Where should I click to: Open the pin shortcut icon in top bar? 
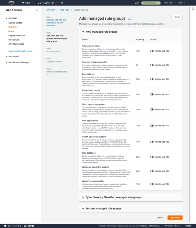(62, 3)
